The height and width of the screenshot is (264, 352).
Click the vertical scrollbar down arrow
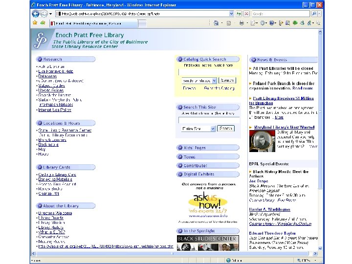(x=320, y=248)
